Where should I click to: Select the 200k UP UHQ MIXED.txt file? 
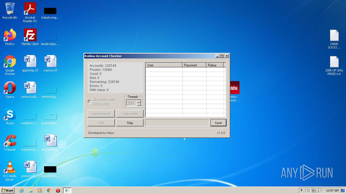pos(334,65)
